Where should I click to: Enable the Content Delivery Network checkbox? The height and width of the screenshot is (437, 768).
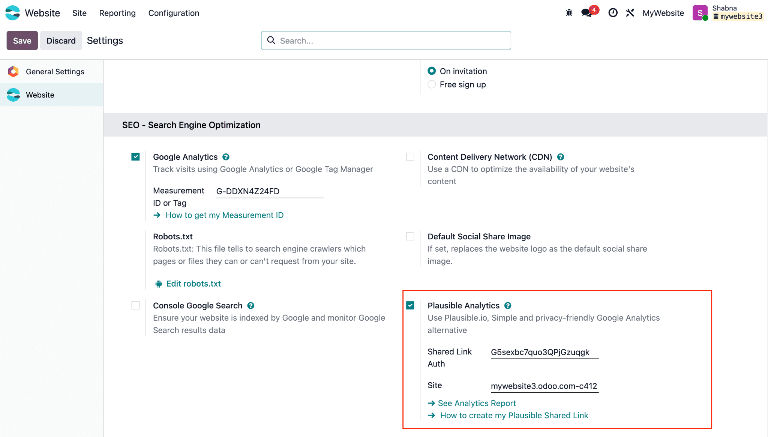coord(410,157)
